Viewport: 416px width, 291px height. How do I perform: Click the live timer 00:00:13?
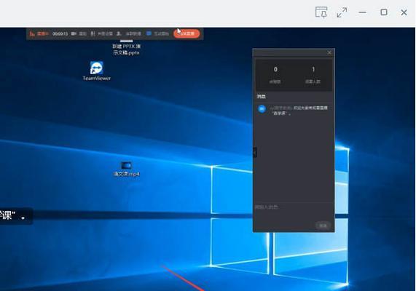[60, 34]
